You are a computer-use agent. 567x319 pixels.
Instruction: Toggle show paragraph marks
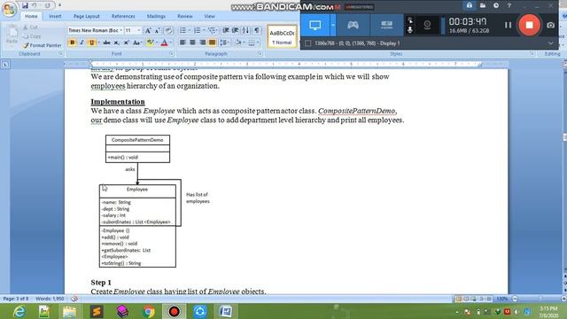[256, 30]
